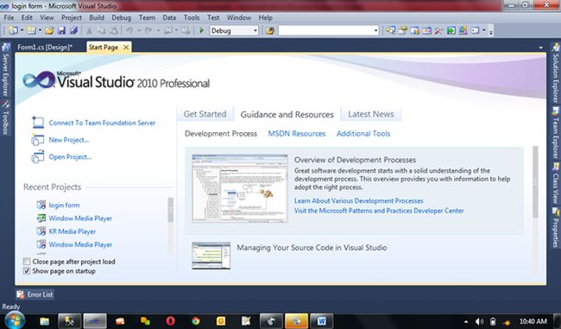
Task: Click the Open Project... link
Action: [x=70, y=157]
